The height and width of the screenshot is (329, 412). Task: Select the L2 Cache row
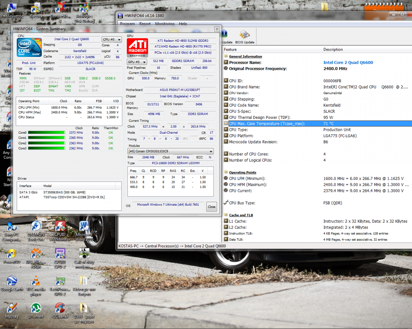(317, 227)
